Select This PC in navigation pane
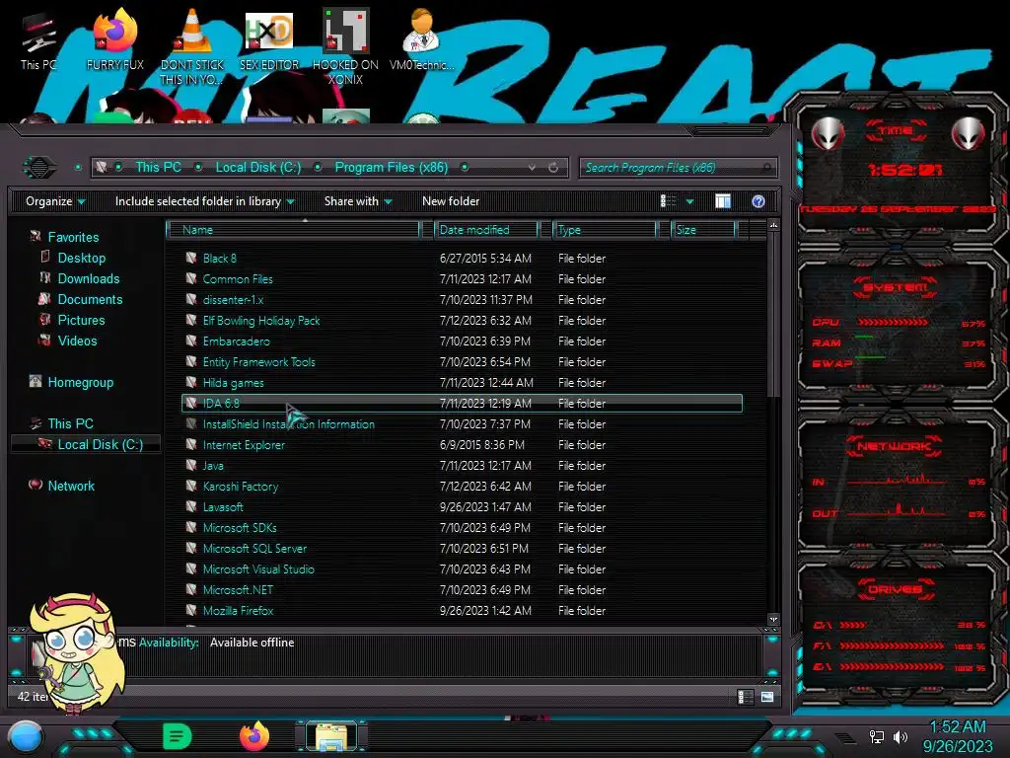The height and width of the screenshot is (758, 1010). pos(70,423)
